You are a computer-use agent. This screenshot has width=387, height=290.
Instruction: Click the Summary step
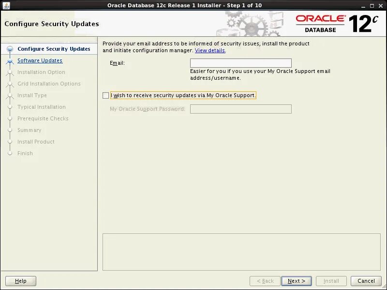pos(29,130)
